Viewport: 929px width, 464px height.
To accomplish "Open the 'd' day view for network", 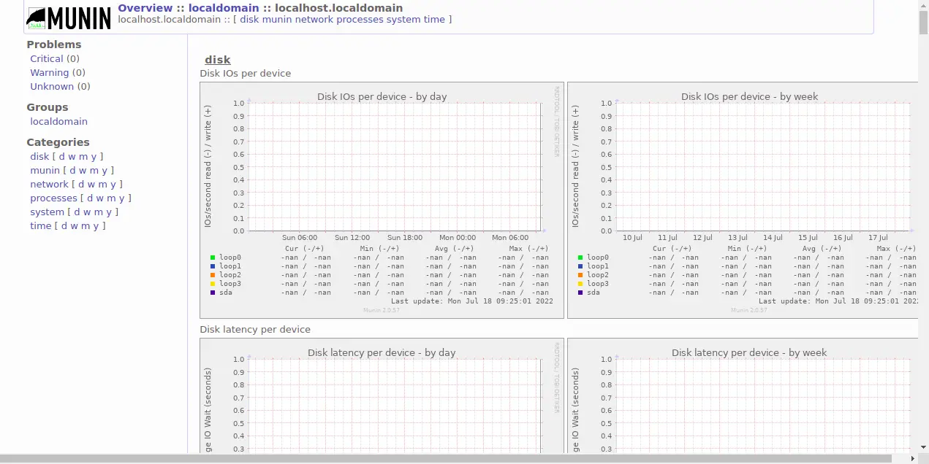I will pyautogui.click(x=81, y=184).
